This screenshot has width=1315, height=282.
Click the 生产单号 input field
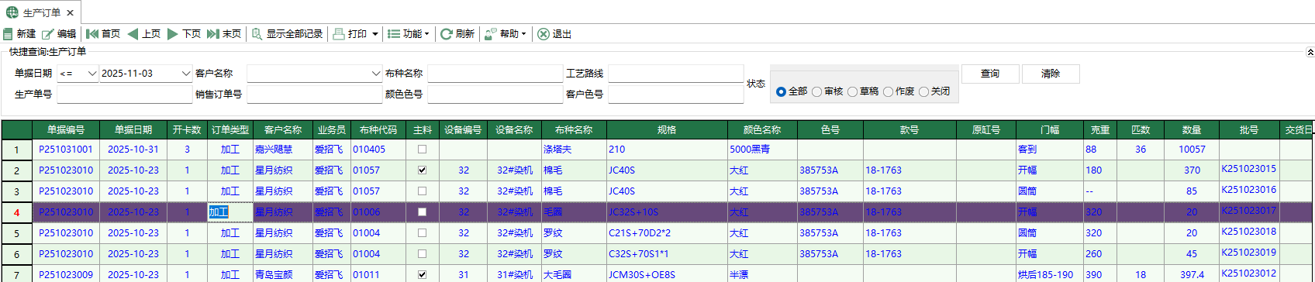(x=124, y=95)
